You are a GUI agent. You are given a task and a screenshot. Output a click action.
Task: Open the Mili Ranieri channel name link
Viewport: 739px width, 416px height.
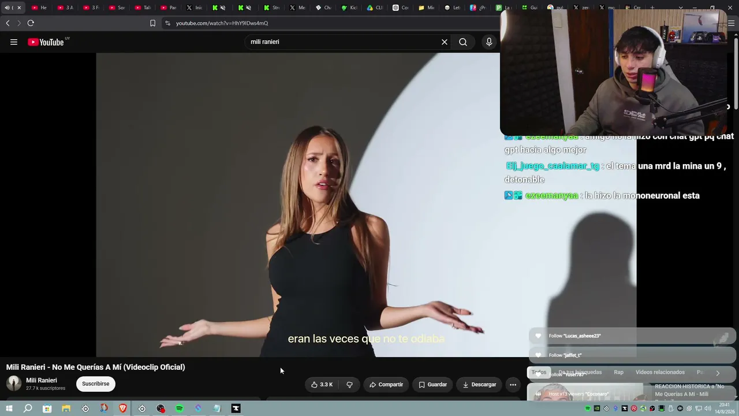(x=42, y=380)
